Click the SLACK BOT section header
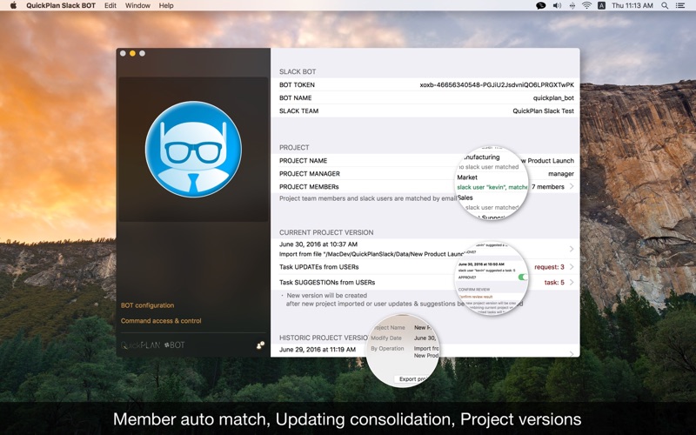The width and height of the screenshot is (696, 435). [298, 71]
